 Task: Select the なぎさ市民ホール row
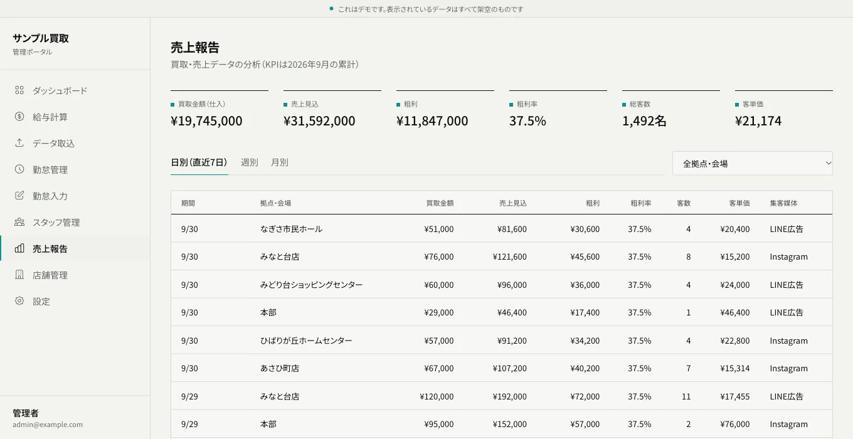(x=502, y=229)
